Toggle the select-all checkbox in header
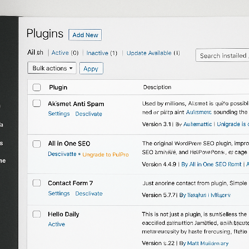 [37, 87]
